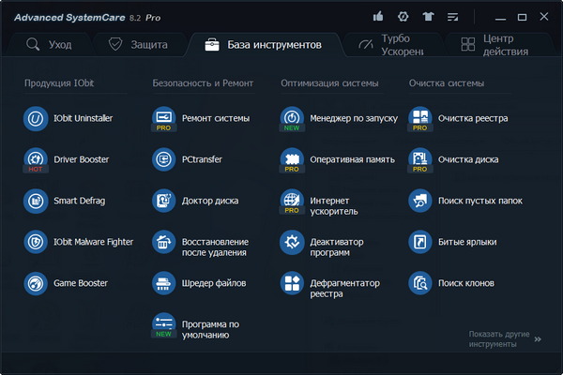563x375 pixels.
Task: Open Битые ярлыки tool
Action: click(420, 242)
